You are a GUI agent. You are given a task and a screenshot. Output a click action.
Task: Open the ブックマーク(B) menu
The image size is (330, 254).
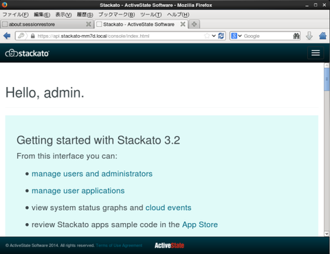point(116,14)
